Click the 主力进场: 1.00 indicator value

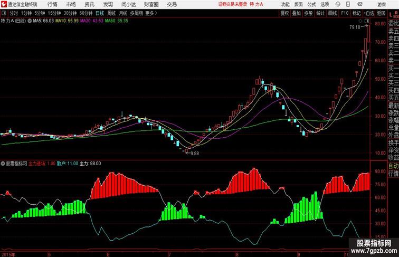pos(42,164)
